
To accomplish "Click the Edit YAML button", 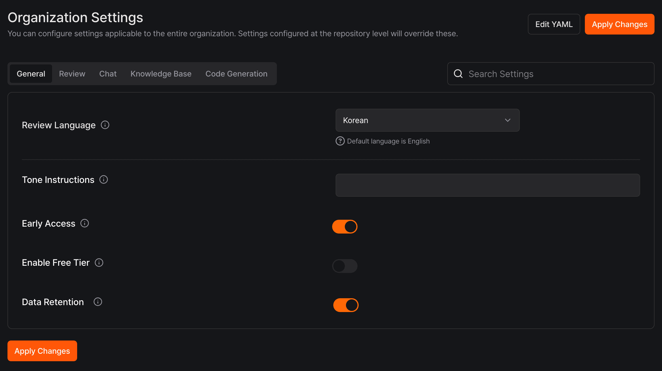I will point(554,24).
